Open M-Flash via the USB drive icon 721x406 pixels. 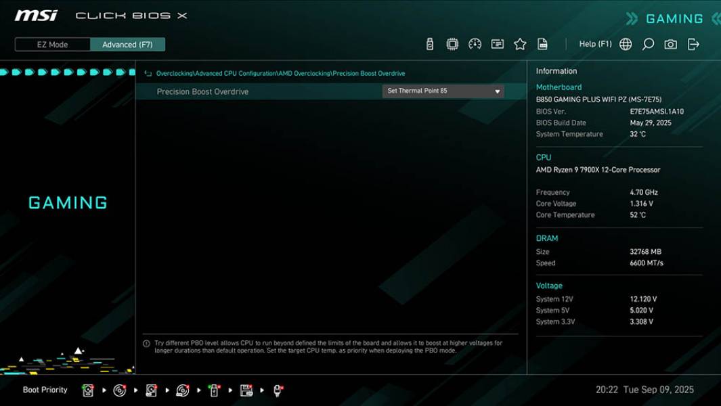[429, 43]
